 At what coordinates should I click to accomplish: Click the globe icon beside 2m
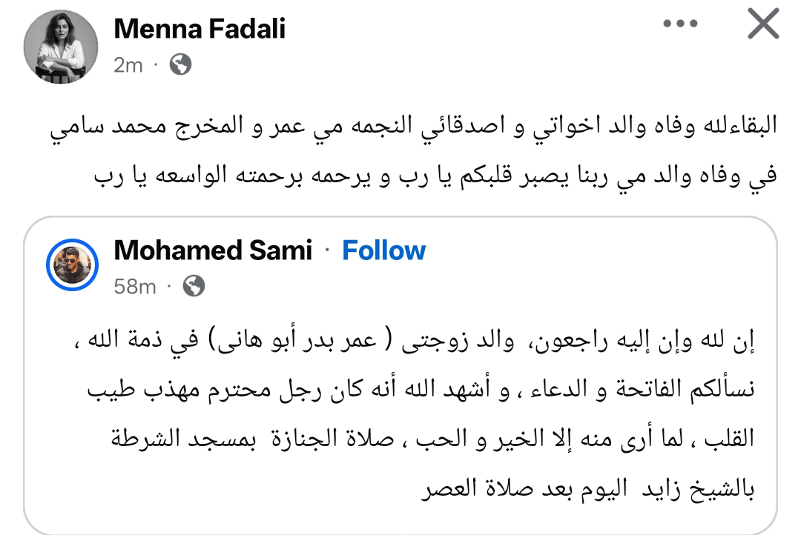(x=180, y=65)
